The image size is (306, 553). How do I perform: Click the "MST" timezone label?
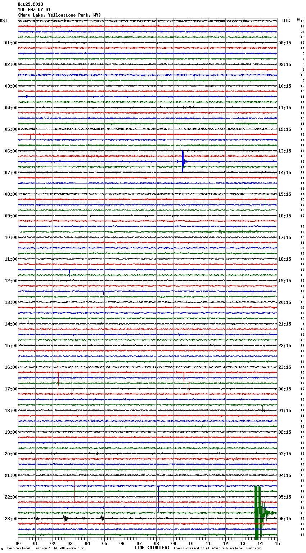pos(4,21)
